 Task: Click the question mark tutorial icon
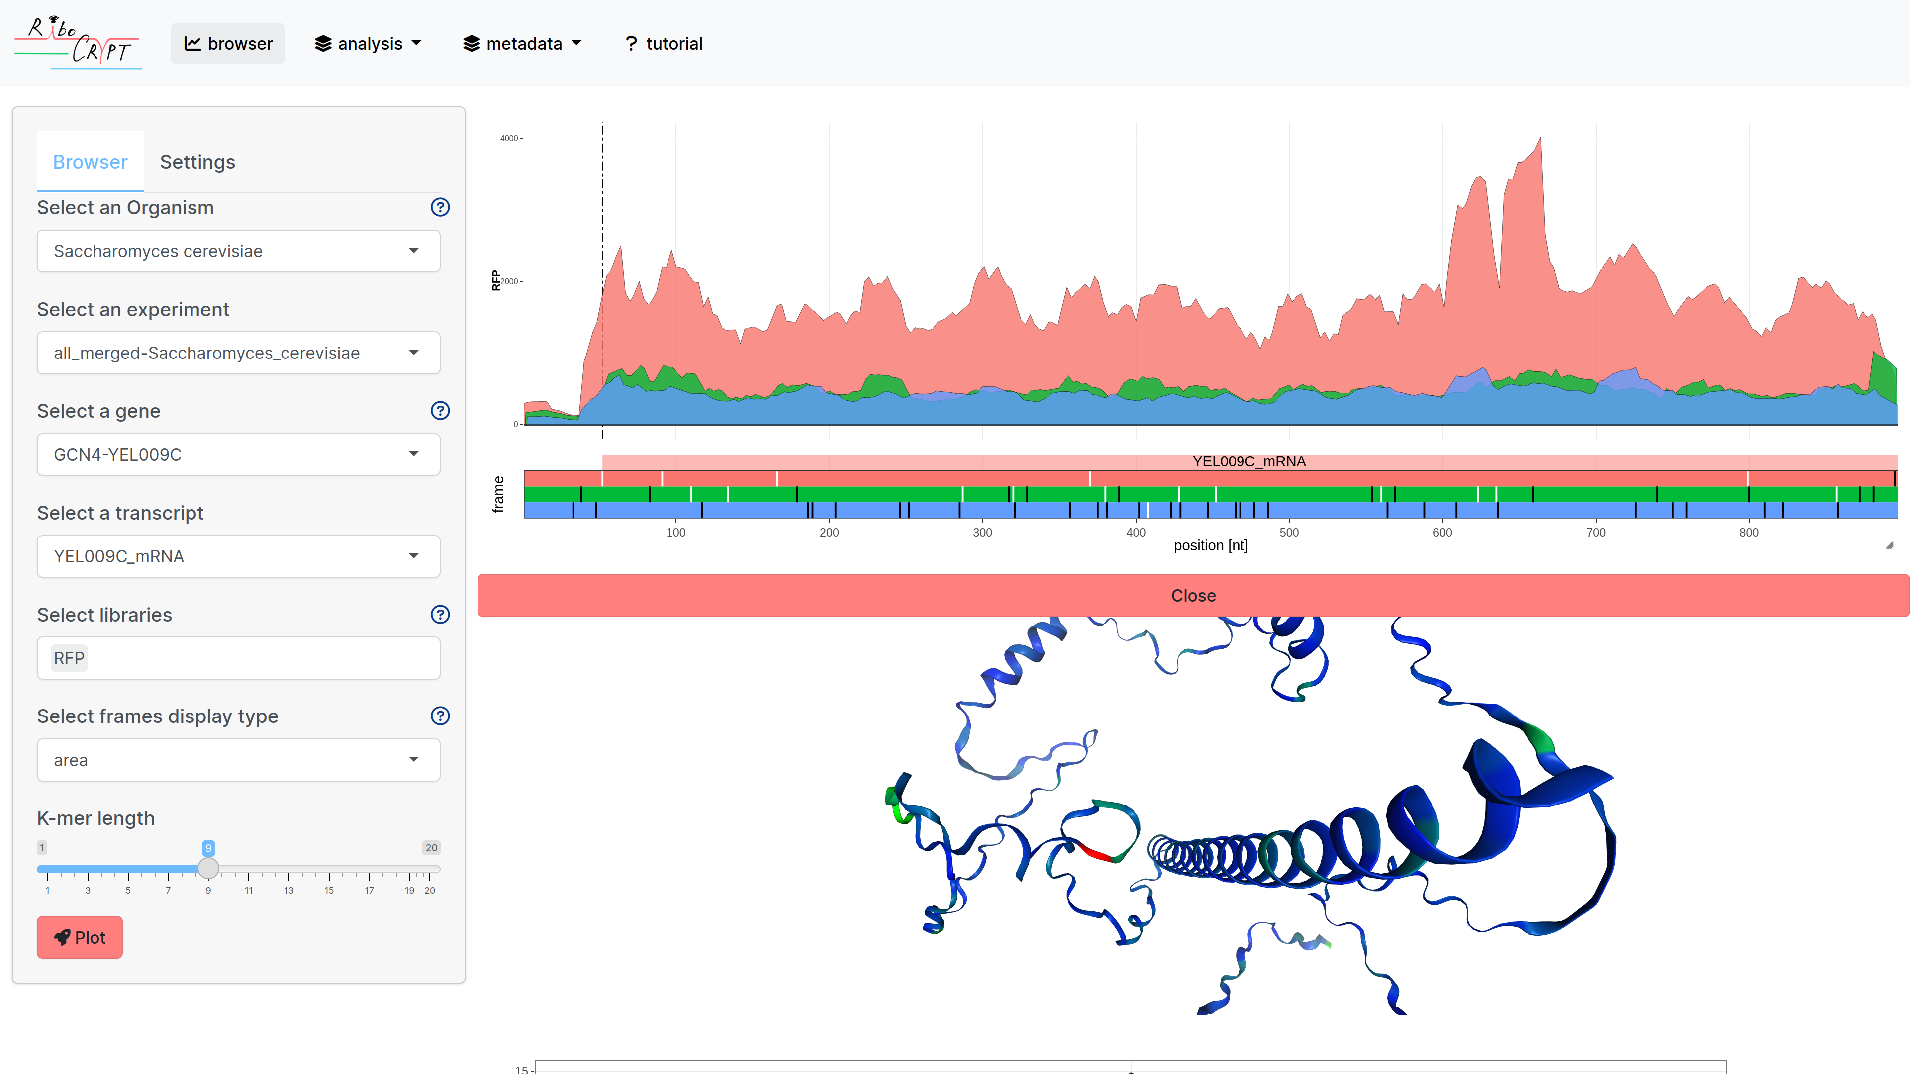(x=631, y=44)
